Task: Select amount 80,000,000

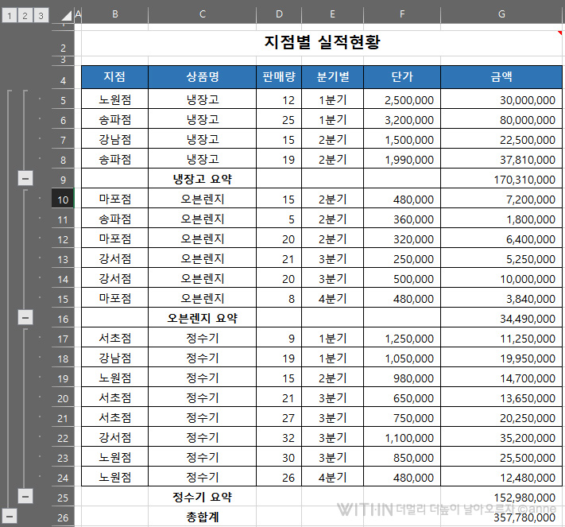Action: pyautogui.click(x=501, y=119)
